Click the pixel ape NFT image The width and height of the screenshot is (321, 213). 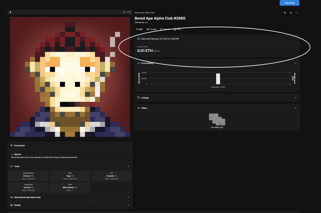click(70, 77)
